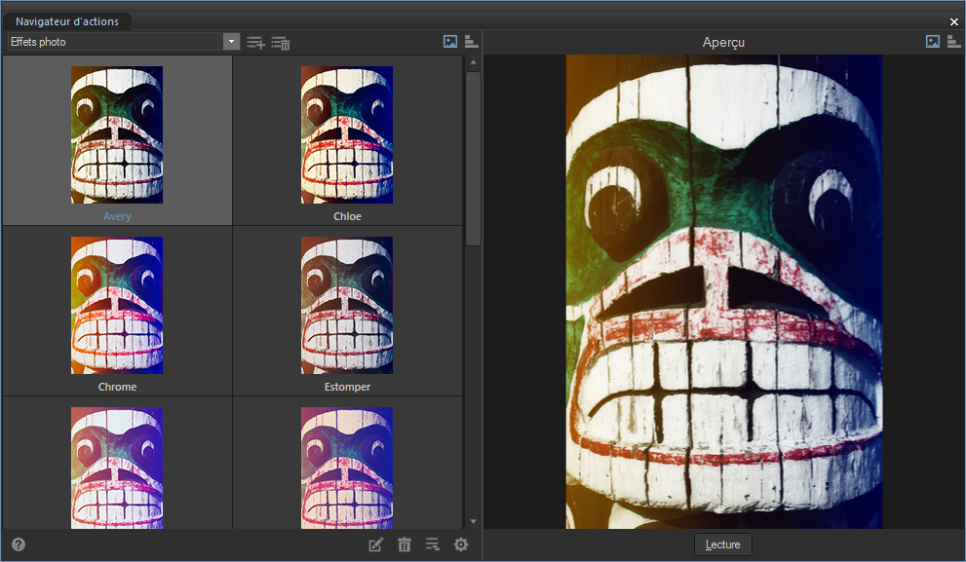Close the Navigateur d'actions window
This screenshot has height=562, width=966.
pos(954,21)
